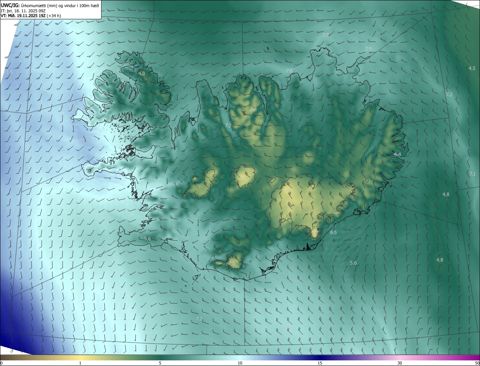Click the colour scale tick label 1
This screenshot has height=366, width=480.
pyautogui.click(x=80, y=363)
